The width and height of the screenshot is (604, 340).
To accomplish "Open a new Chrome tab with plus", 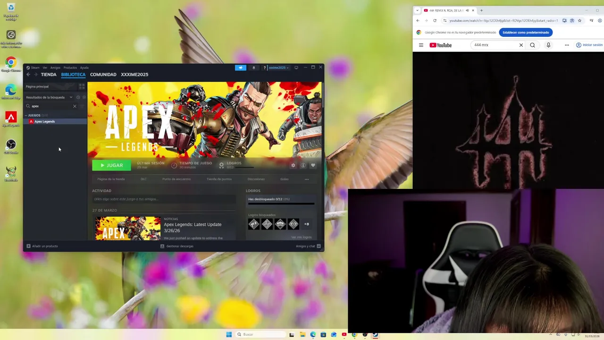I will [481, 10].
